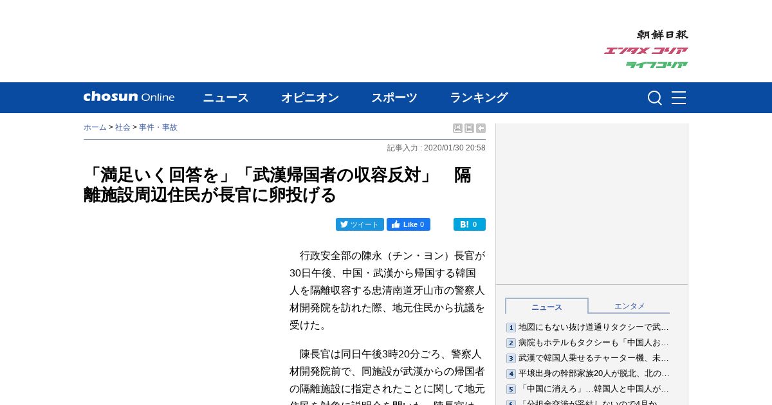Click the back arrow icon
The height and width of the screenshot is (405, 772).
pos(481,129)
